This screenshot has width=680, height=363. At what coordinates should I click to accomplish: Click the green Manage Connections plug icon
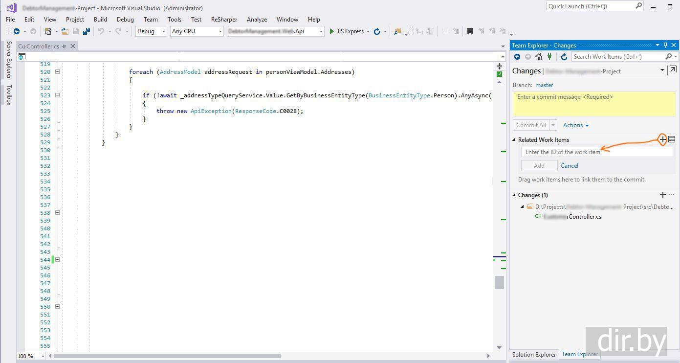click(x=549, y=57)
